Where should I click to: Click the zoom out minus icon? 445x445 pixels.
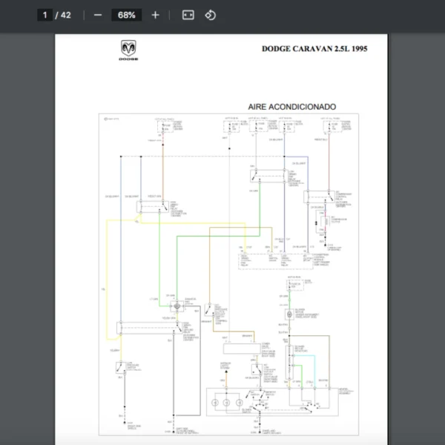coord(98,15)
